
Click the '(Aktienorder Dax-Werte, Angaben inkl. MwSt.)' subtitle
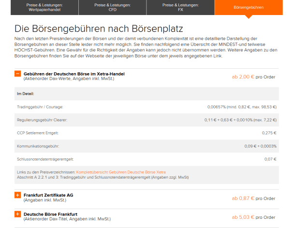69,79
